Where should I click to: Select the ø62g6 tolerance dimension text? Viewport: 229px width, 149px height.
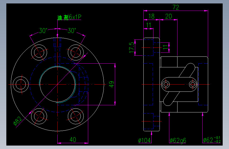tap(178, 141)
